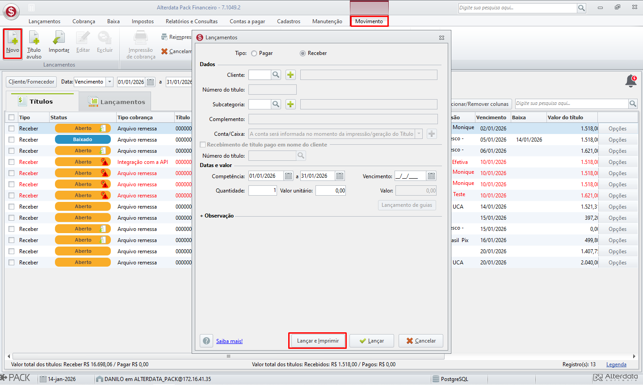Image resolution: width=643 pixels, height=385 pixels.
Task: Click the Cliente search magnifier icon
Action: click(276, 75)
